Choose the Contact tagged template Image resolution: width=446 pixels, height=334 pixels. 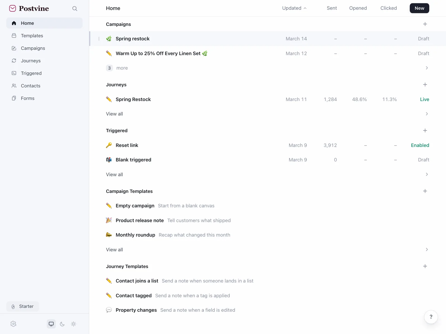tap(268, 296)
